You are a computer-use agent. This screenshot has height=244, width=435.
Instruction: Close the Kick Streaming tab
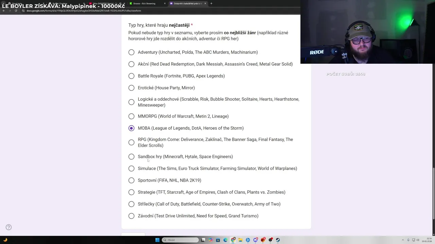coord(165,3)
